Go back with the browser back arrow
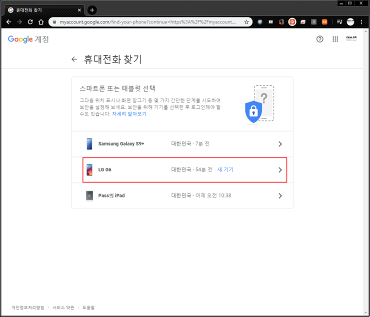370x317 pixels. (x=8, y=22)
